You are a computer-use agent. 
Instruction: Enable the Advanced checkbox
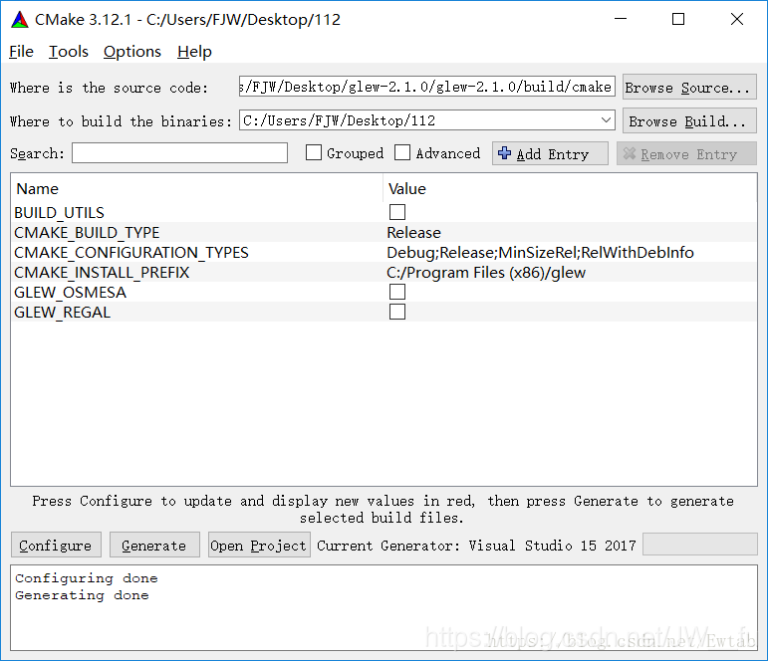[402, 152]
